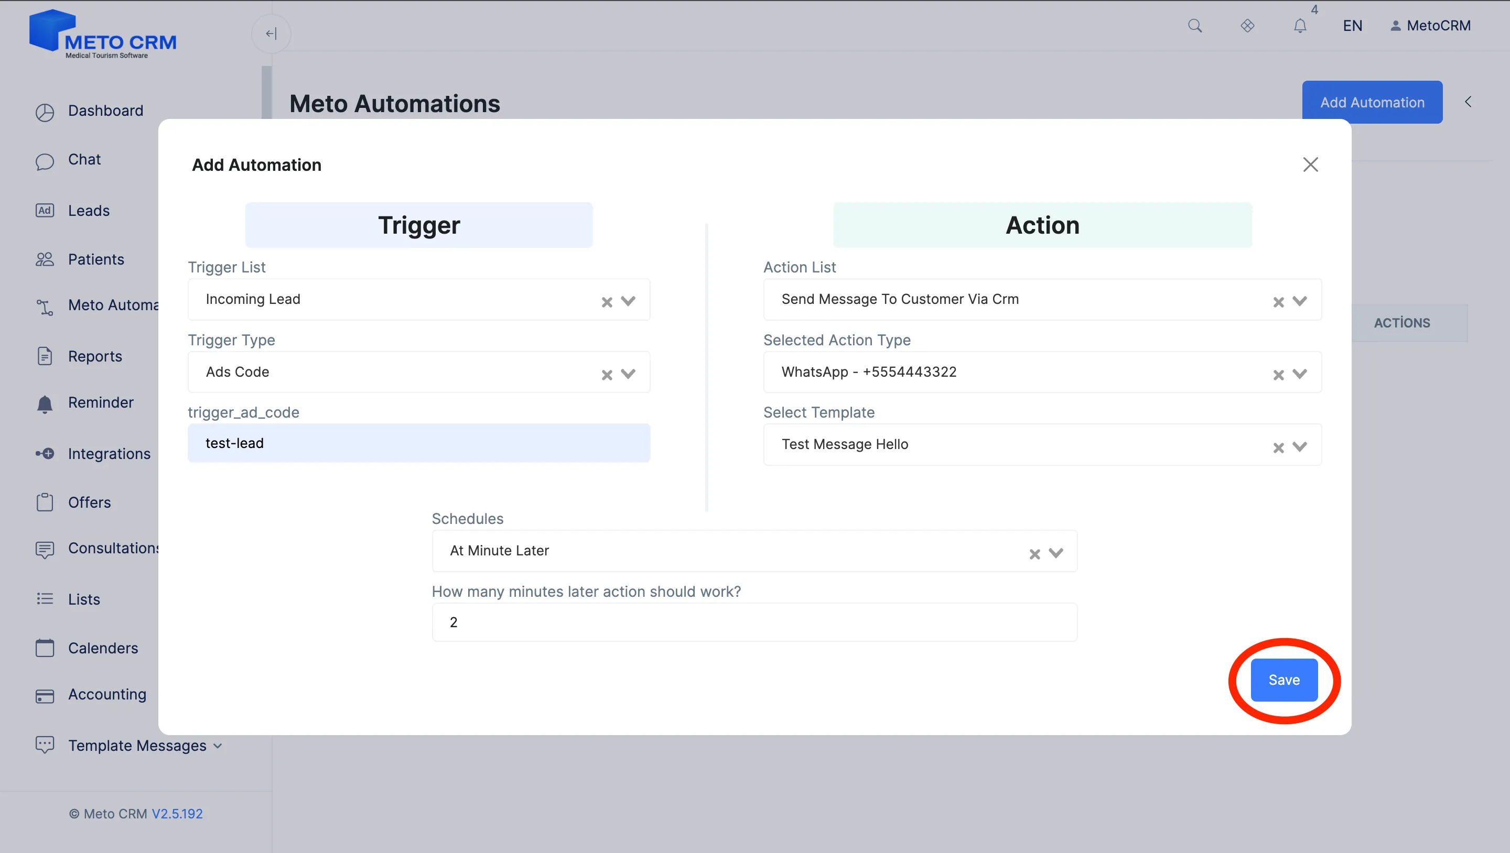The width and height of the screenshot is (1510, 853).
Task: Click the Add Automation dialog title
Action: point(257,165)
